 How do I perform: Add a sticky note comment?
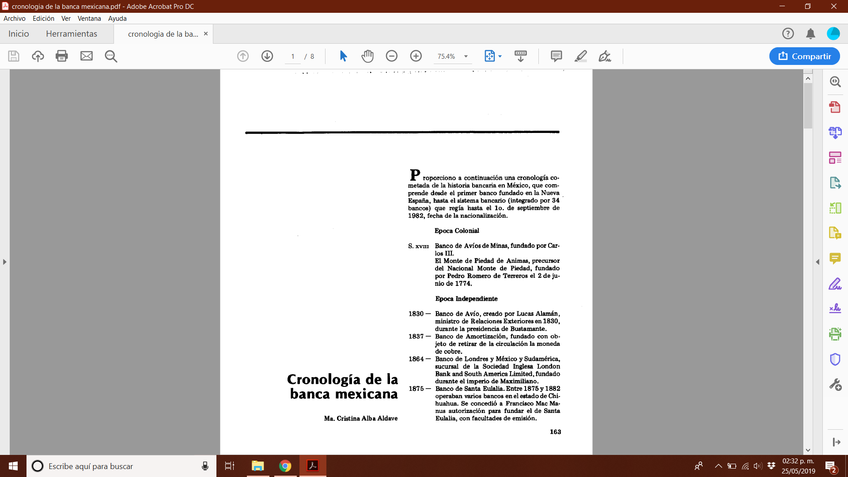[x=556, y=56]
